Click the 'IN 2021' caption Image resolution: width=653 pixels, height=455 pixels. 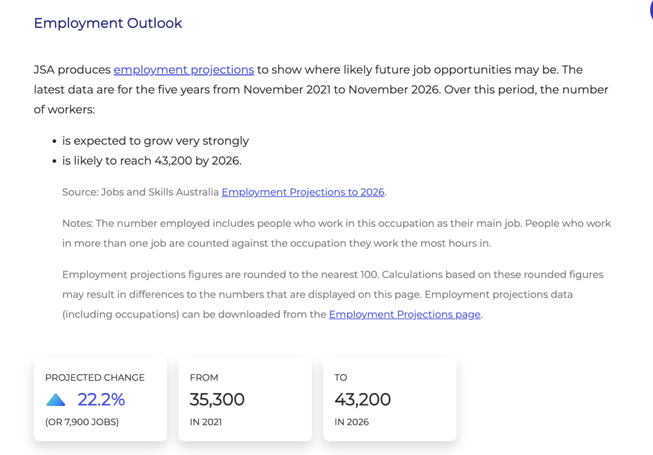click(x=206, y=422)
